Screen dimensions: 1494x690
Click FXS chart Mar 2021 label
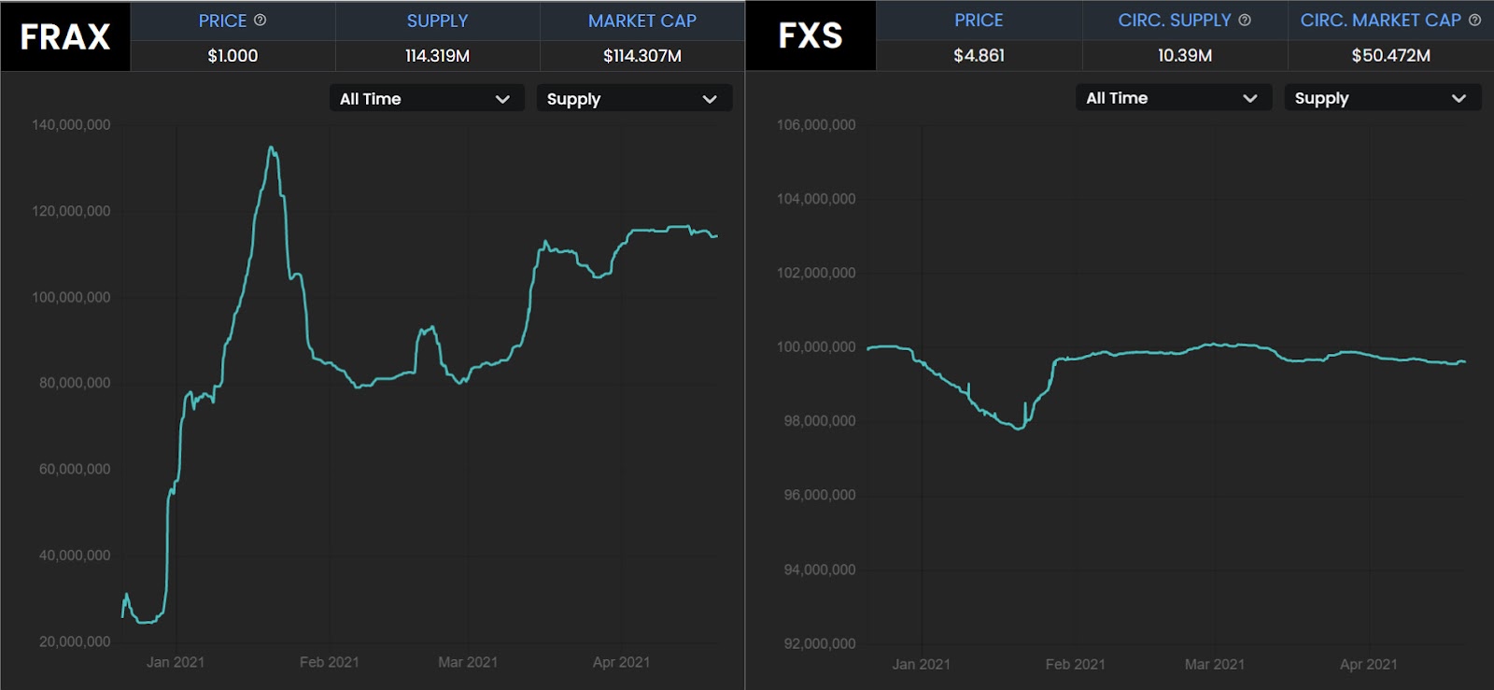[x=1214, y=664]
